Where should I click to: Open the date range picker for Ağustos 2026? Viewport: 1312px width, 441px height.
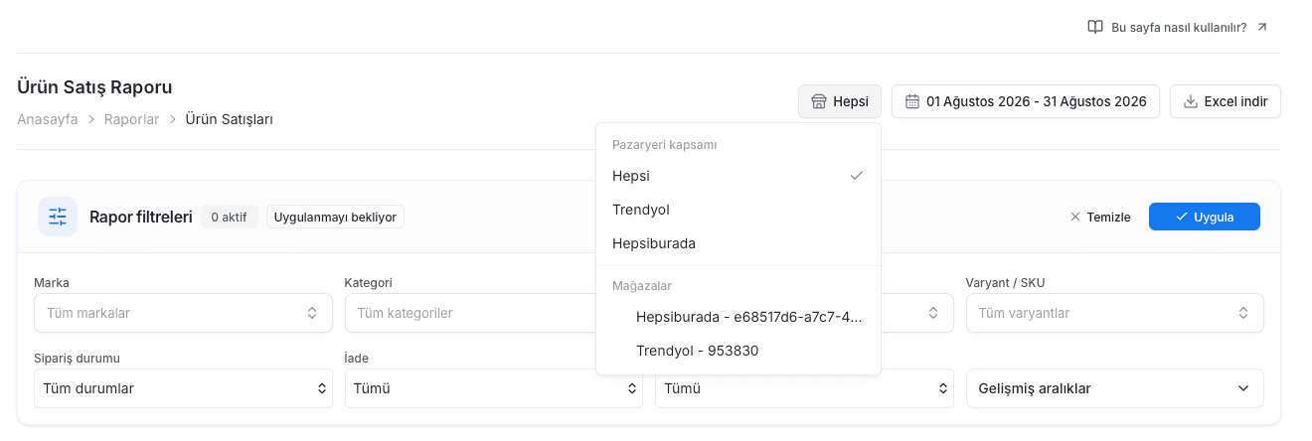1026,101
